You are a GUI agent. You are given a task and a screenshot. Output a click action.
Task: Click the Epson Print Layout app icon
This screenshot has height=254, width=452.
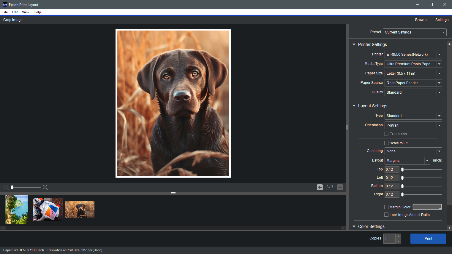click(5, 5)
